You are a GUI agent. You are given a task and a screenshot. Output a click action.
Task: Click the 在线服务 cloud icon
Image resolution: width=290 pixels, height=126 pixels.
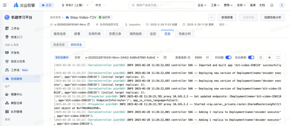pyautogui.click(x=7, y=79)
